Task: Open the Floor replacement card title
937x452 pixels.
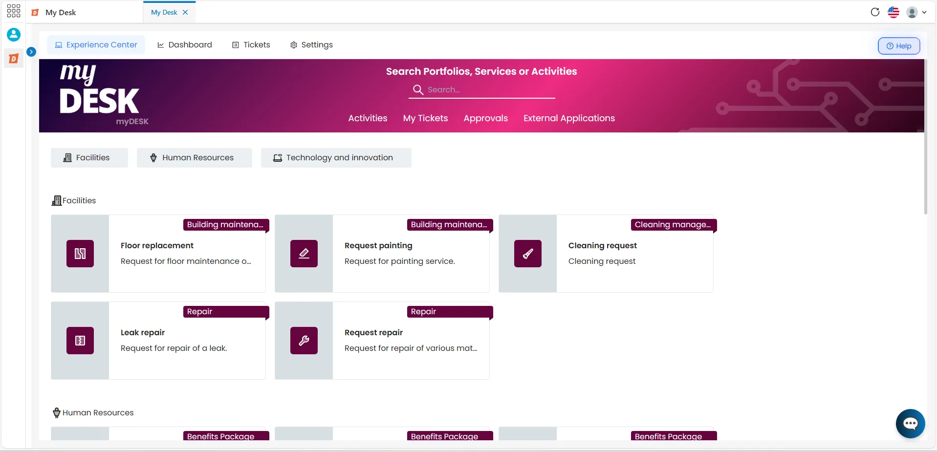Action: point(157,245)
